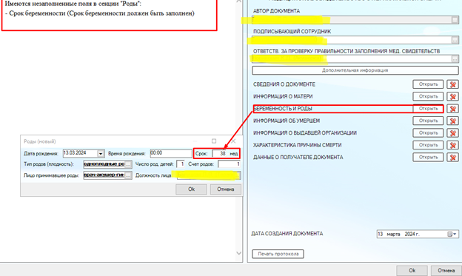Clear the Сведения о документе section with red X
The image size is (462, 276).
point(452,84)
